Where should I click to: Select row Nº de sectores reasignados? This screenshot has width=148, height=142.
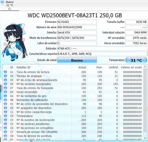coord(73,84)
